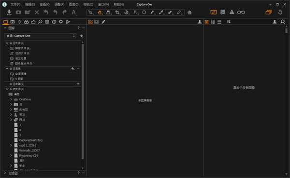
Task: Click plus button in session albums header
Action: pyautogui.click(x=73, y=68)
